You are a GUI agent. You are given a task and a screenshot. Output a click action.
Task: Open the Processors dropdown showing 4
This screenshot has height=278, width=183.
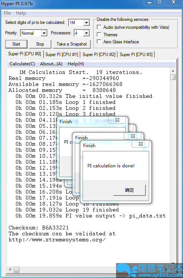(x=82, y=33)
